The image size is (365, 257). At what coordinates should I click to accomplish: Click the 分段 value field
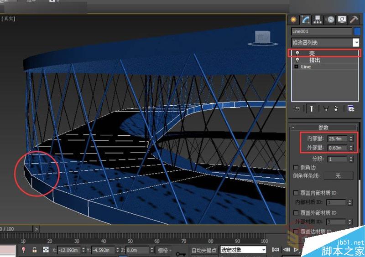click(x=337, y=159)
